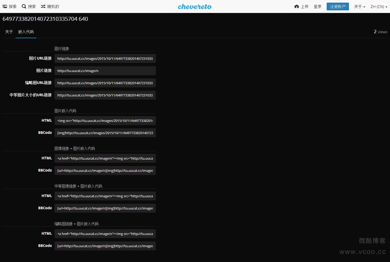
Task: Select HTML field under 缩略图链接 section
Action: coord(105,234)
